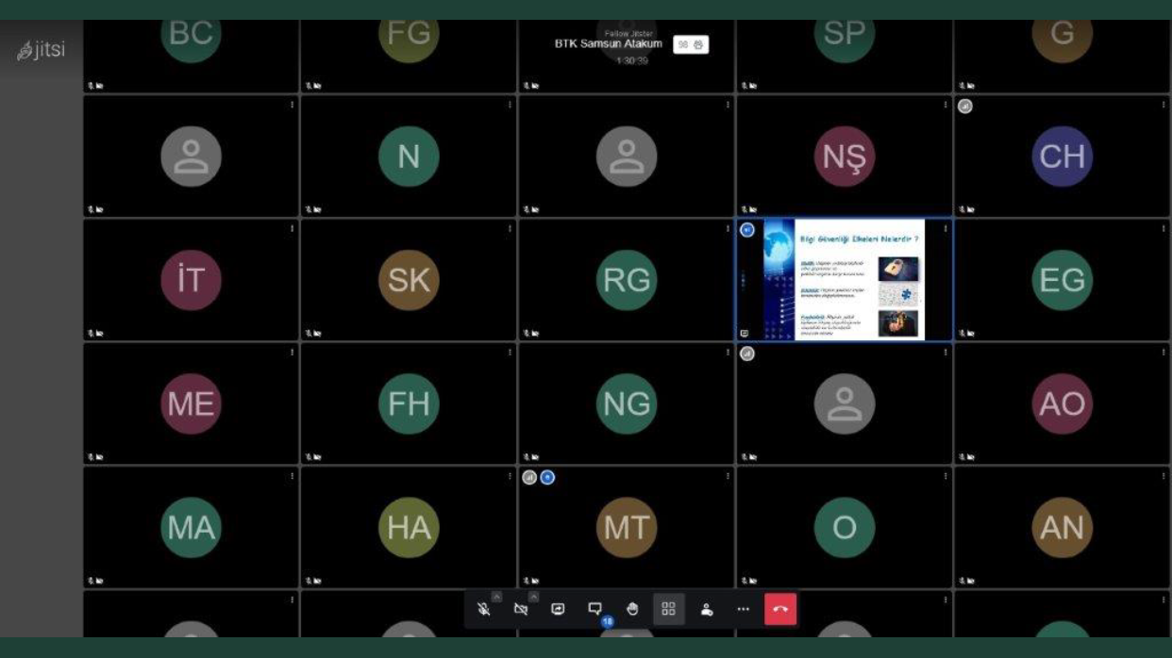Open options menu on ME tile
Screen dimensions: 1172x658
coord(292,353)
